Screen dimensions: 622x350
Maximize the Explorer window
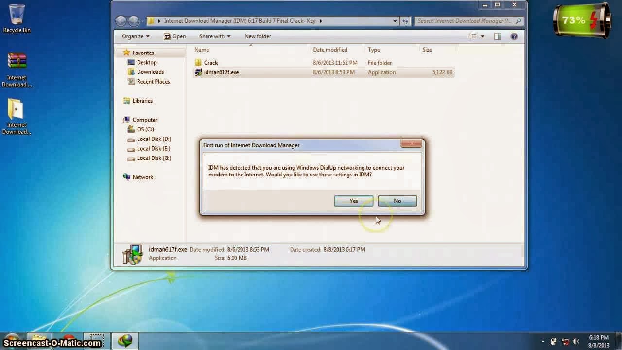[498, 5]
